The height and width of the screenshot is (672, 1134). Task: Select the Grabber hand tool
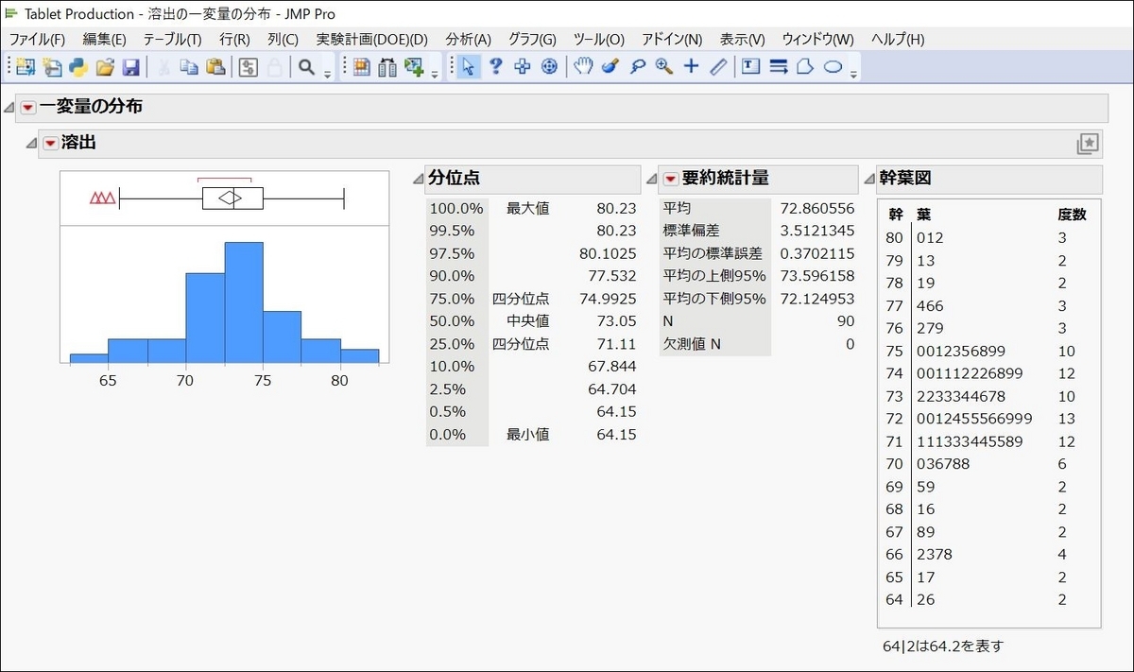(584, 67)
